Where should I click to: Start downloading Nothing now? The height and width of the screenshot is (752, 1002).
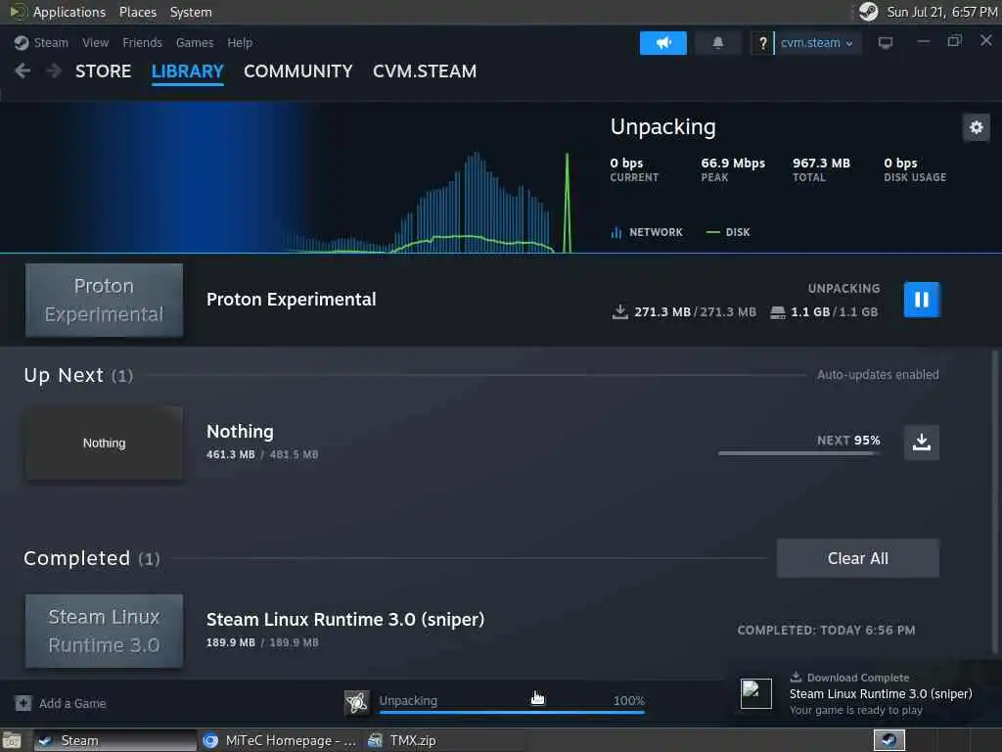tap(922, 442)
